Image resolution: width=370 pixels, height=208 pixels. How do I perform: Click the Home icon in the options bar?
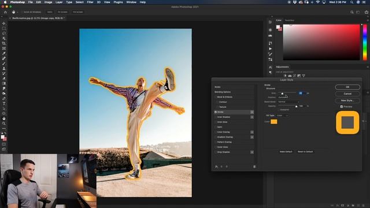click(x=5, y=12)
